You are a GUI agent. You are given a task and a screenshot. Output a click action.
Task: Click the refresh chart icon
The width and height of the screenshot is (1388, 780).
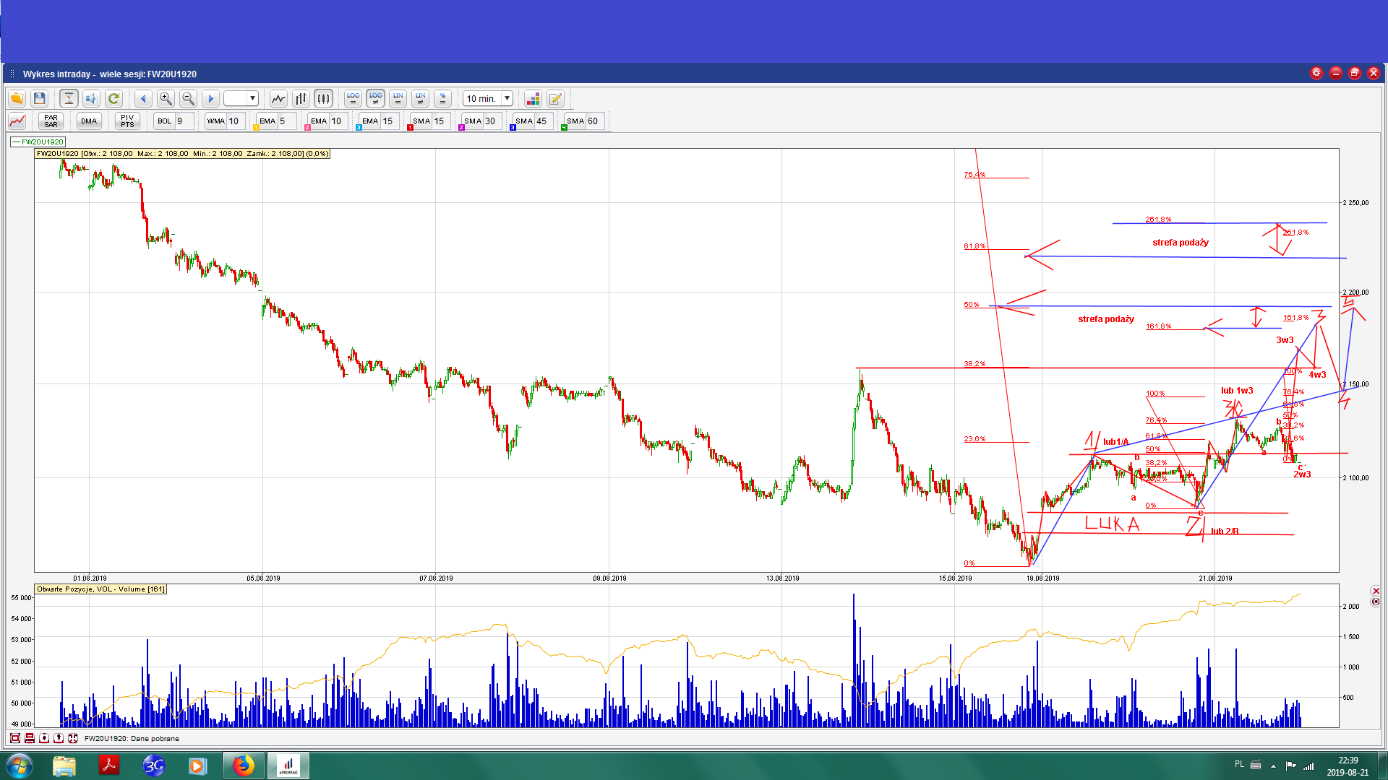(113, 98)
